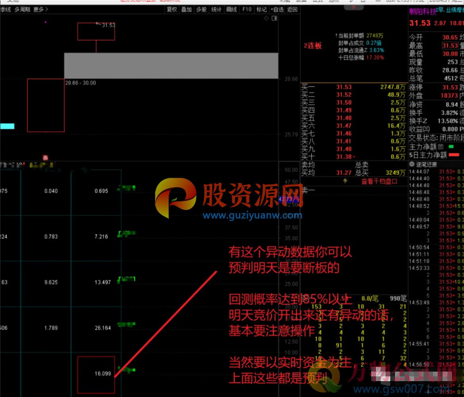Expand the 逐笔还原 dropdown arrow
Screen dimensions: 464x397
(x=412, y=164)
